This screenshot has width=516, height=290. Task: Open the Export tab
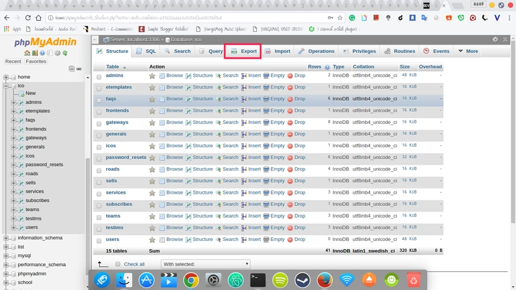click(x=244, y=52)
